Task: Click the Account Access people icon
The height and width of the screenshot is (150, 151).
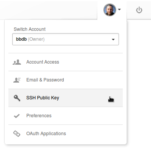Action: (x=17, y=62)
